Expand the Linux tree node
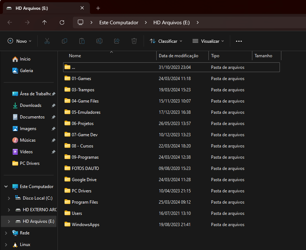Image resolution: width=306 pixels, height=250 pixels. (x=6, y=245)
